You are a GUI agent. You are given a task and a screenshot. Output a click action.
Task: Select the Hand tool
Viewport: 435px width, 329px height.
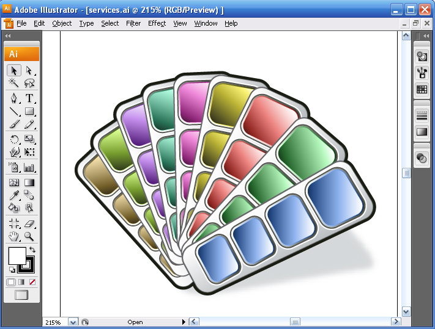click(15, 237)
